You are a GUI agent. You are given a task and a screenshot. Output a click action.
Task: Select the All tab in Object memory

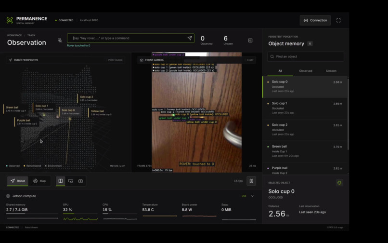pos(280,71)
